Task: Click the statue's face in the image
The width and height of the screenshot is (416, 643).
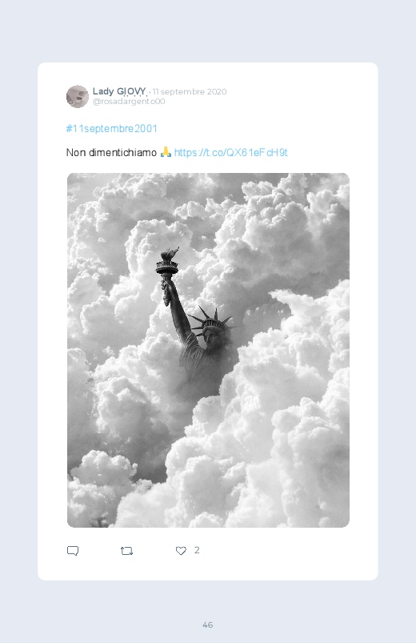Action: click(212, 336)
